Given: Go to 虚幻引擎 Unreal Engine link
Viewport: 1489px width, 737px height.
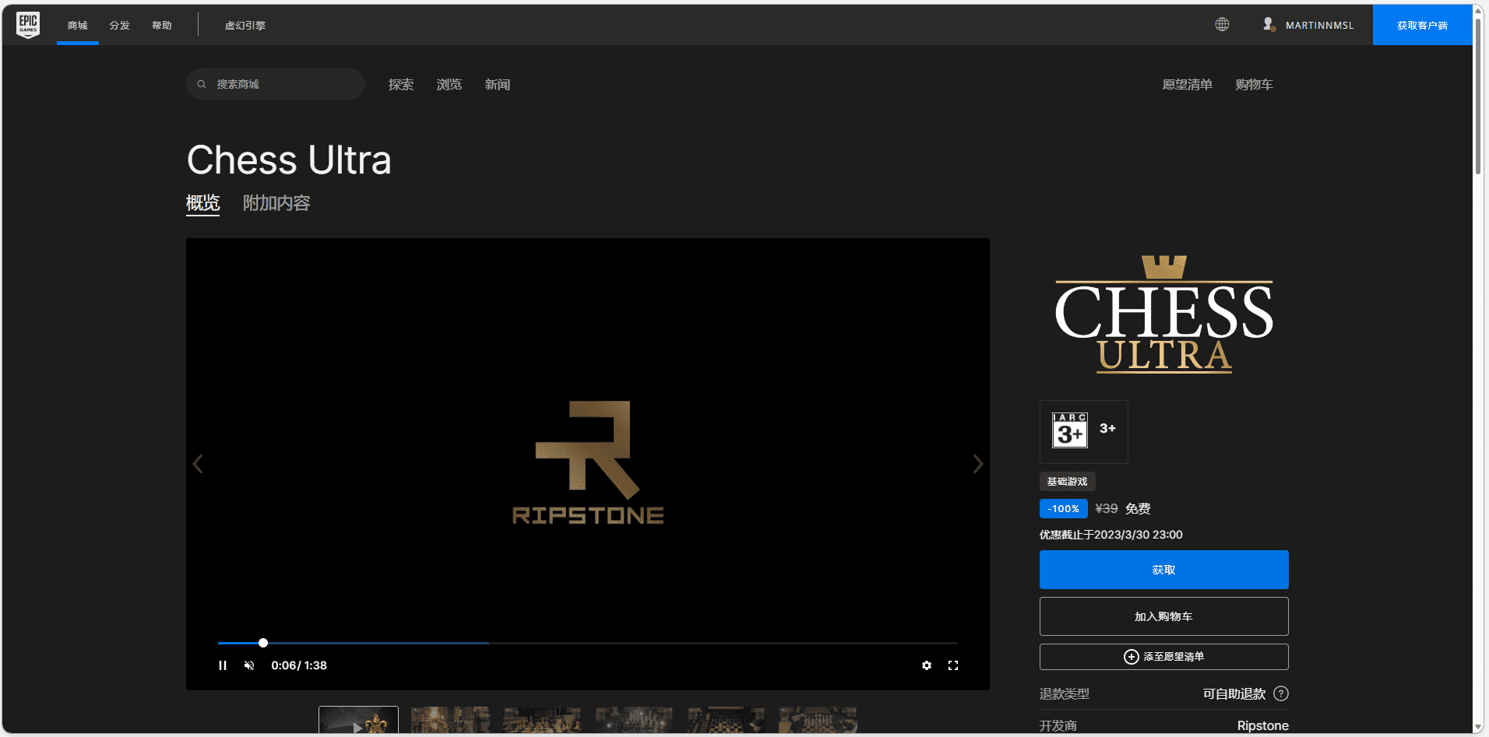Looking at the screenshot, I should (245, 26).
